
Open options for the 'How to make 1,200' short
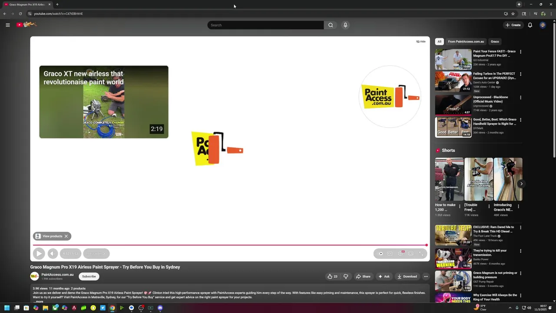[460, 206]
